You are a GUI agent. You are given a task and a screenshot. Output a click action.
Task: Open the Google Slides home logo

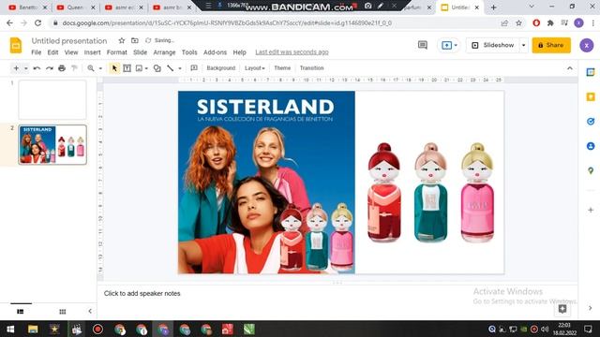pyautogui.click(x=16, y=46)
